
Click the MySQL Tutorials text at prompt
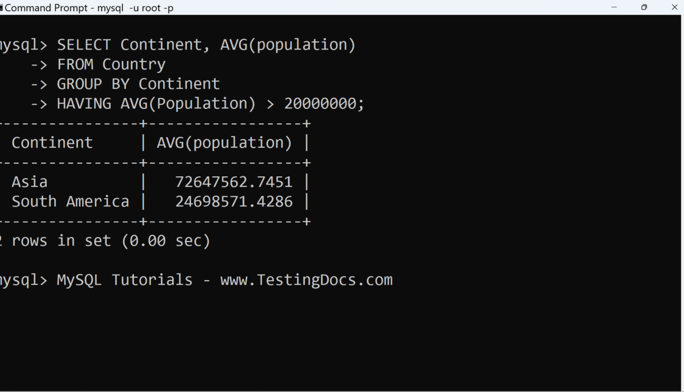(x=124, y=280)
